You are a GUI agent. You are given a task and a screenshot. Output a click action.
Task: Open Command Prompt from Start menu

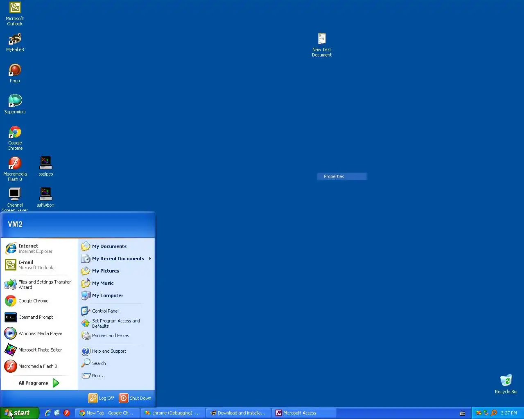click(39, 317)
